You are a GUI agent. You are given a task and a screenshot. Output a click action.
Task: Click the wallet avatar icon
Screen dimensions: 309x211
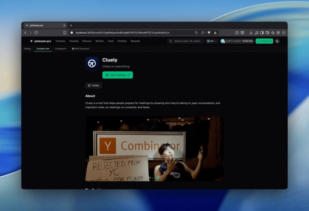pos(223,41)
